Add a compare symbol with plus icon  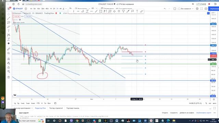[26, 9]
